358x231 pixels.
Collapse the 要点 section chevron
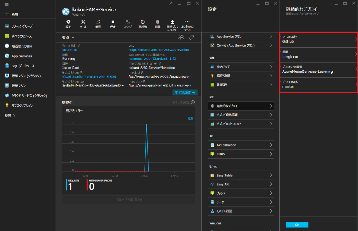click(73, 38)
